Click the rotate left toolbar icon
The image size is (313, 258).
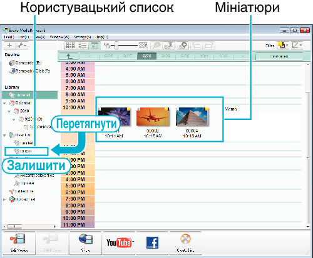(196, 45)
